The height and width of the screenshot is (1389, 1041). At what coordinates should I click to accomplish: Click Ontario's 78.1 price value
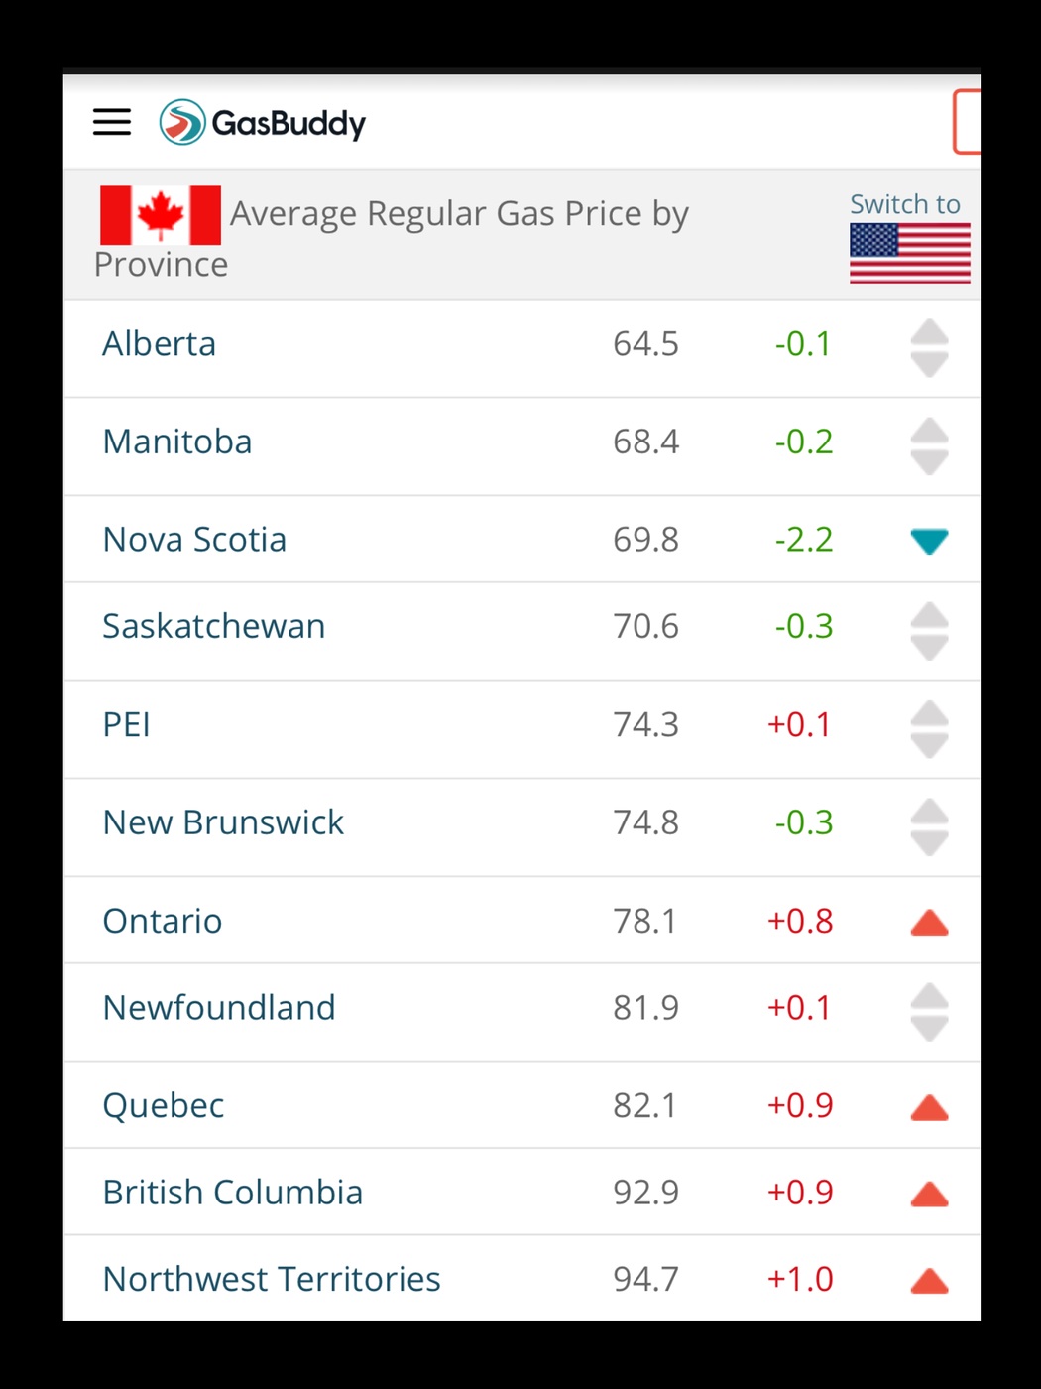click(x=644, y=921)
